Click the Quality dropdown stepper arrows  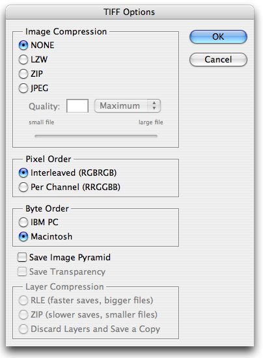point(154,106)
